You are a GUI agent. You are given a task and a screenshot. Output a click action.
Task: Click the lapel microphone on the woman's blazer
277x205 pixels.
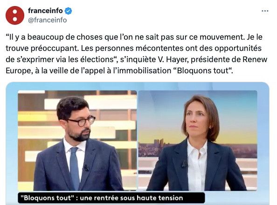click(x=184, y=164)
